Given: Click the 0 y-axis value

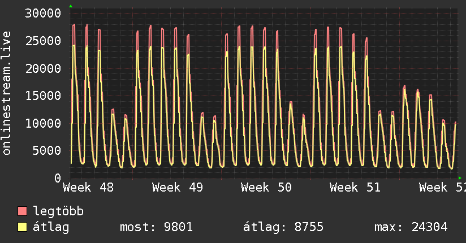Looking at the screenshot, I should (58, 178).
